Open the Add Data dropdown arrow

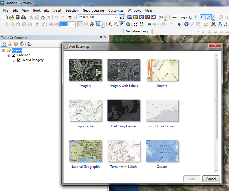[74, 17]
